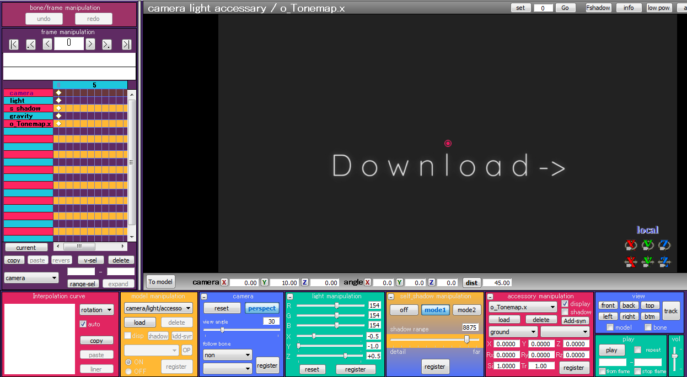Image resolution: width=687 pixels, height=377 pixels.
Task: Go to the previous keyframe
Action: coord(31,45)
